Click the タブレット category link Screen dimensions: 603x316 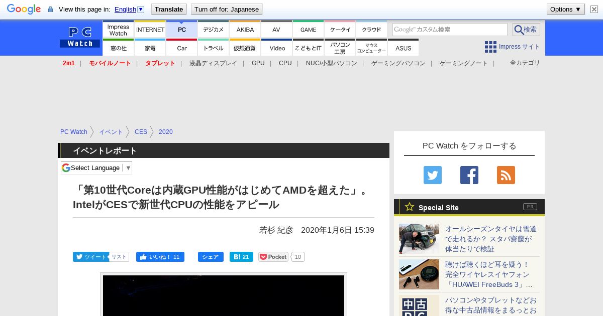(x=160, y=63)
